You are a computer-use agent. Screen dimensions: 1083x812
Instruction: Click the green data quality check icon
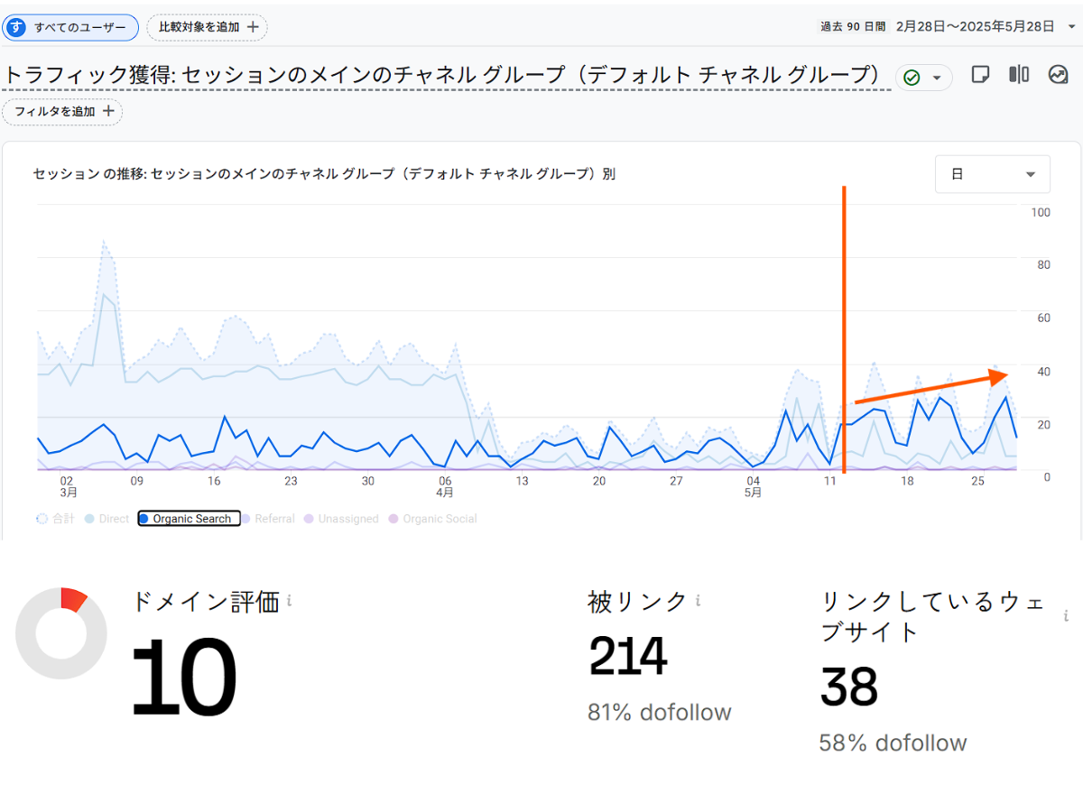[x=912, y=78]
